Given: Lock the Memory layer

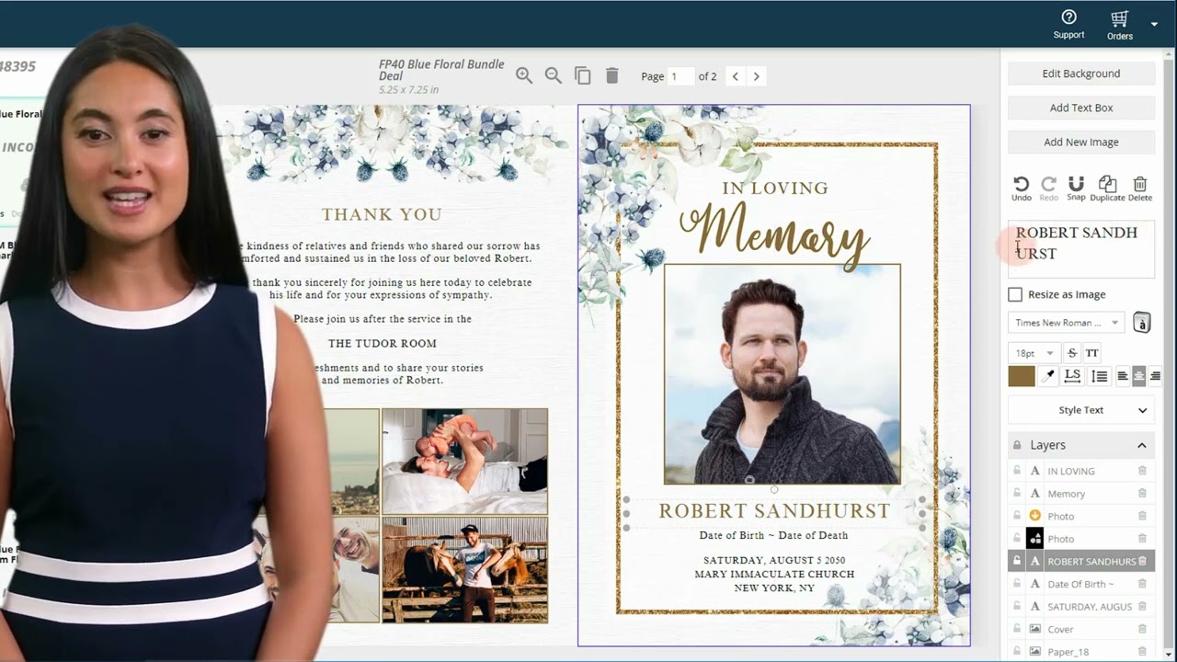Looking at the screenshot, I should [1016, 494].
